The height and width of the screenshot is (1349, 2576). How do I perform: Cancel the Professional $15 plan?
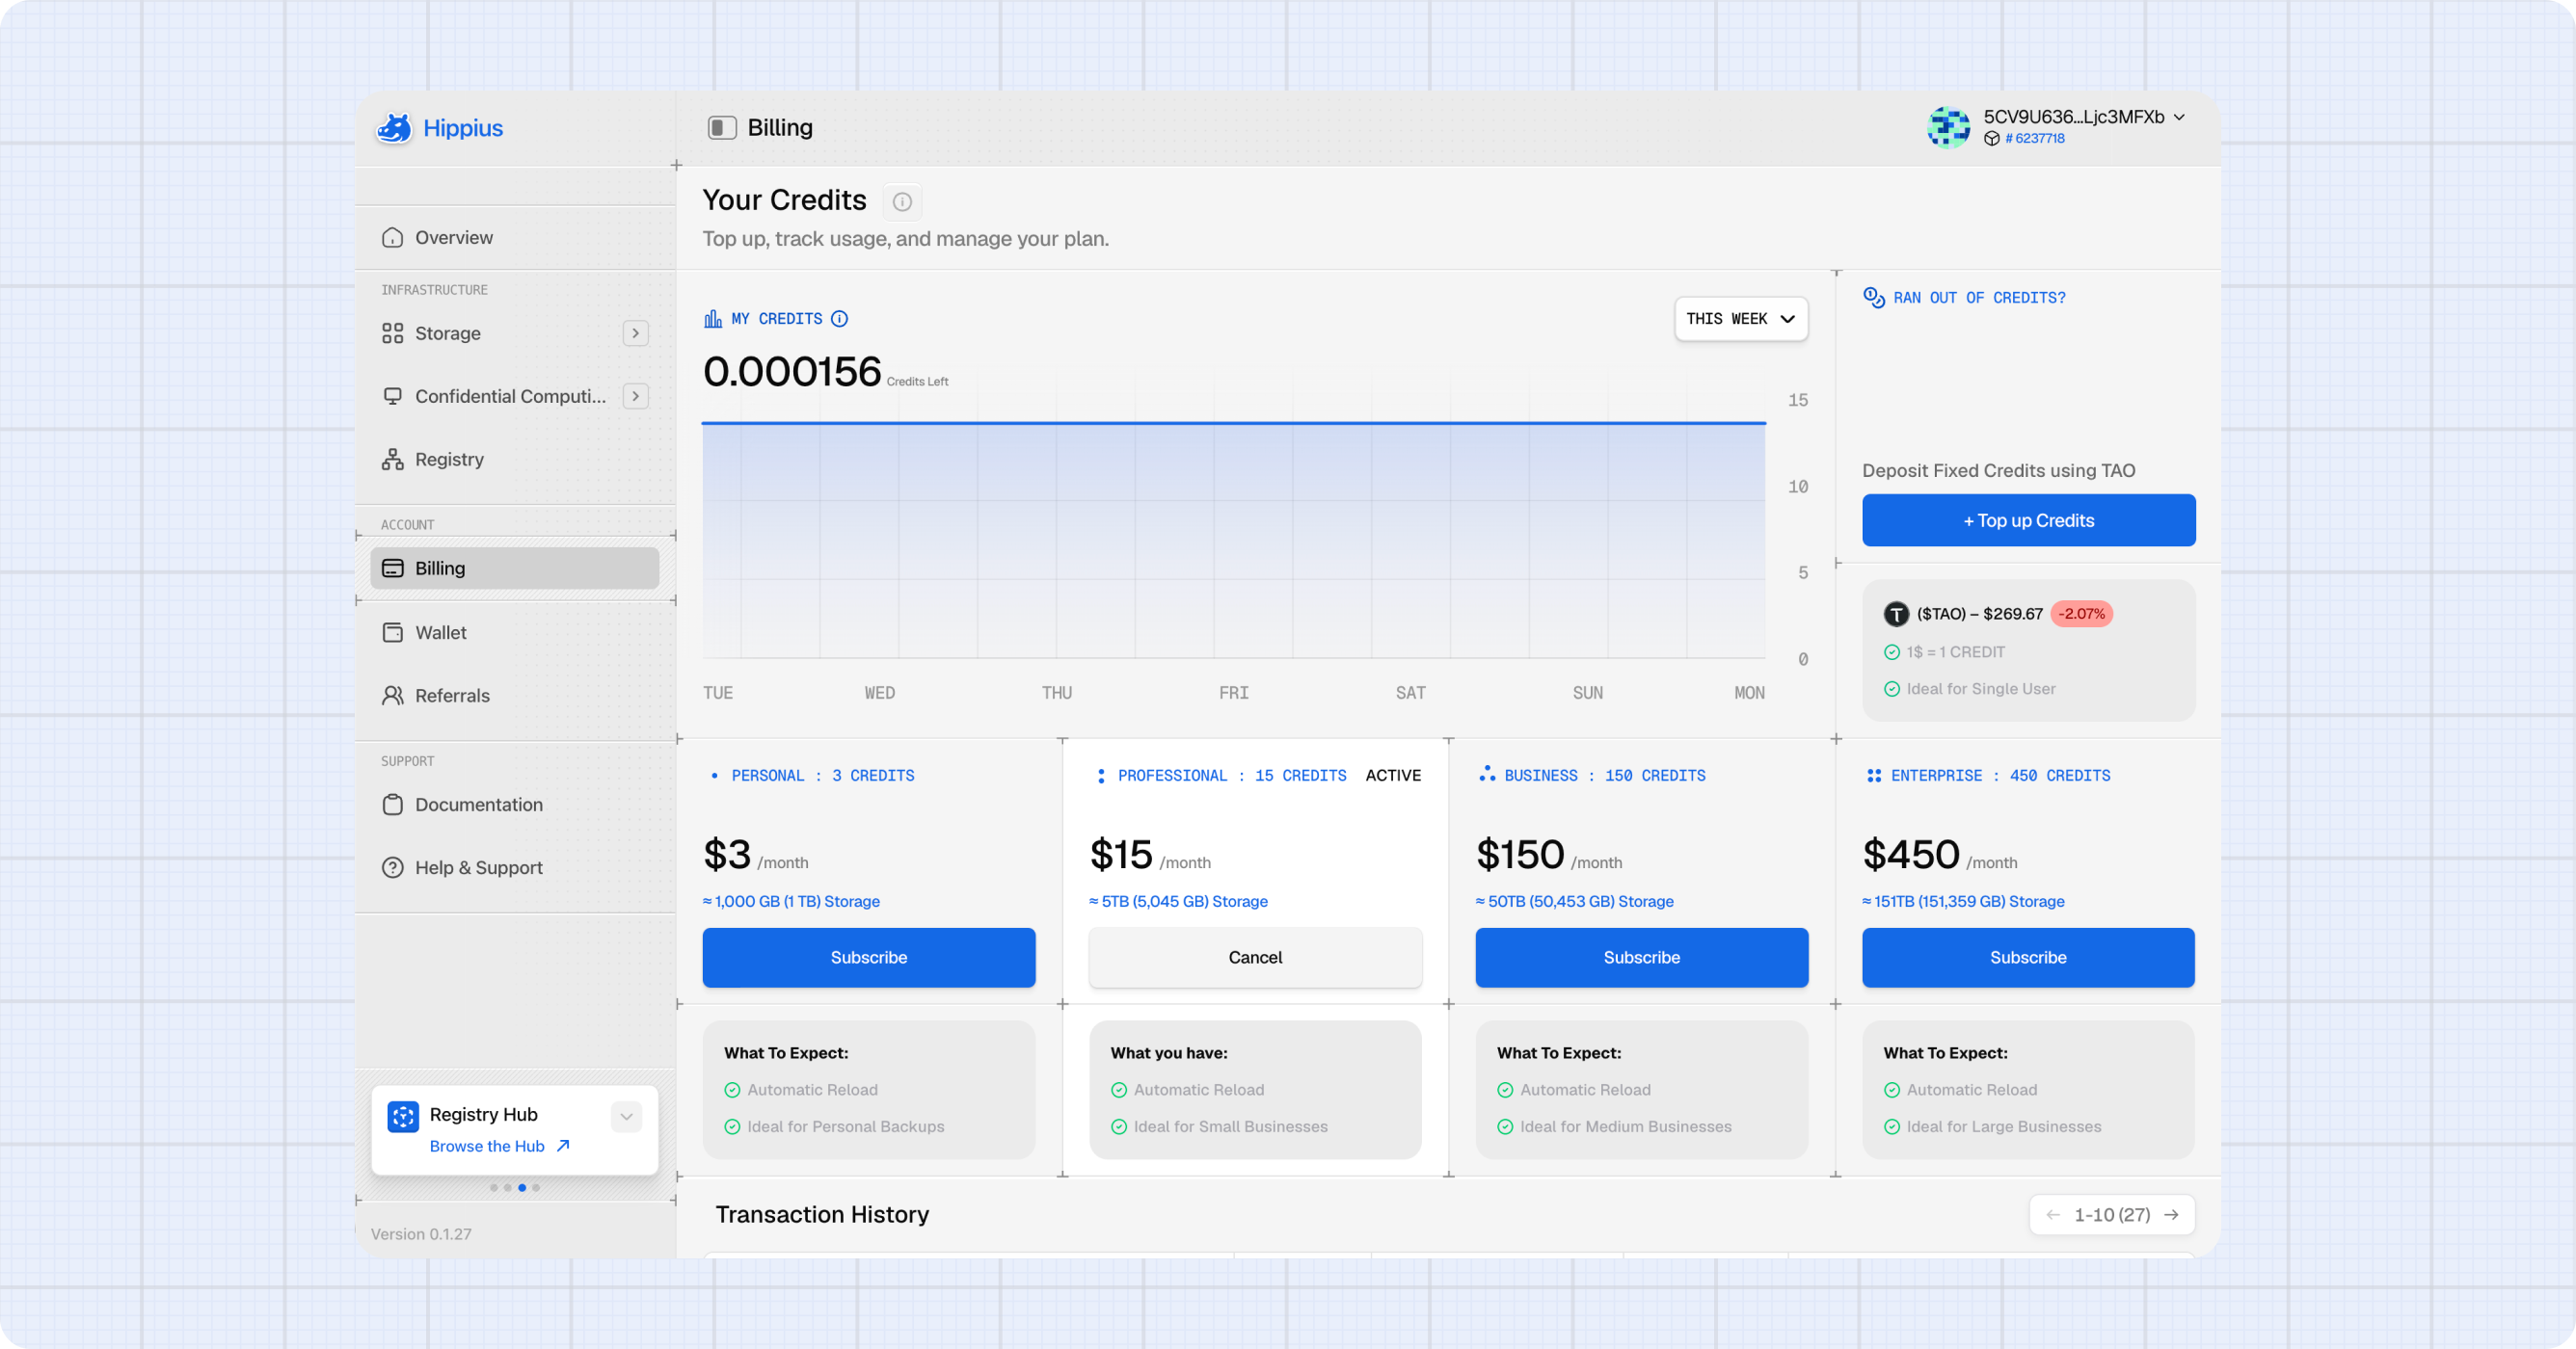pos(1255,957)
